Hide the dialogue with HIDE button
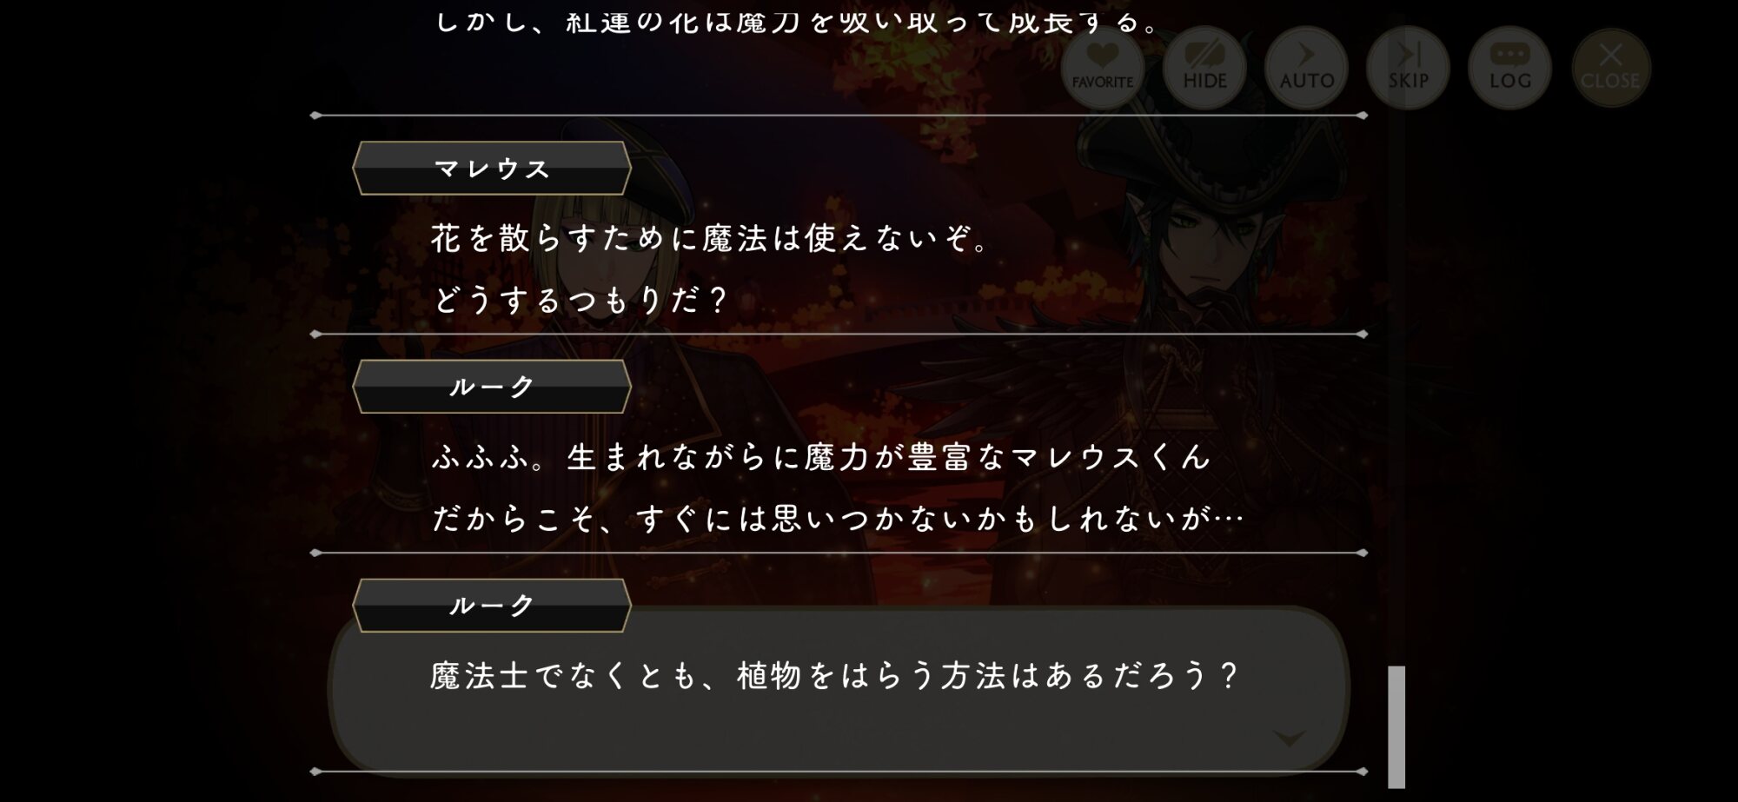 tap(1204, 67)
